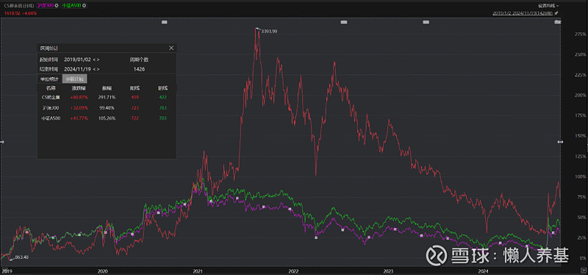Viewport: 588px width, 275px height.
Task: Sort by the 名称 column header
Action: [51, 88]
